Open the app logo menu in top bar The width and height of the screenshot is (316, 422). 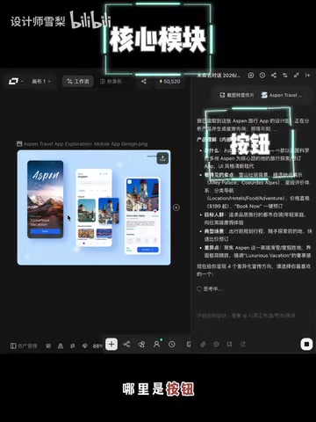click(x=15, y=81)
